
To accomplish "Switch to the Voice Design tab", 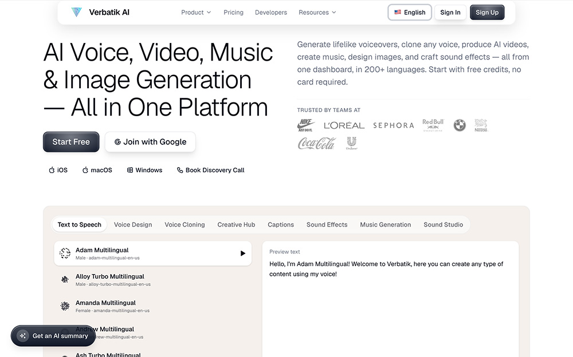I will (x=133, y=224).
